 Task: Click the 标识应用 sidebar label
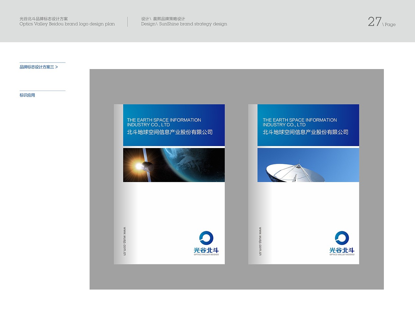tap(27, 95)
